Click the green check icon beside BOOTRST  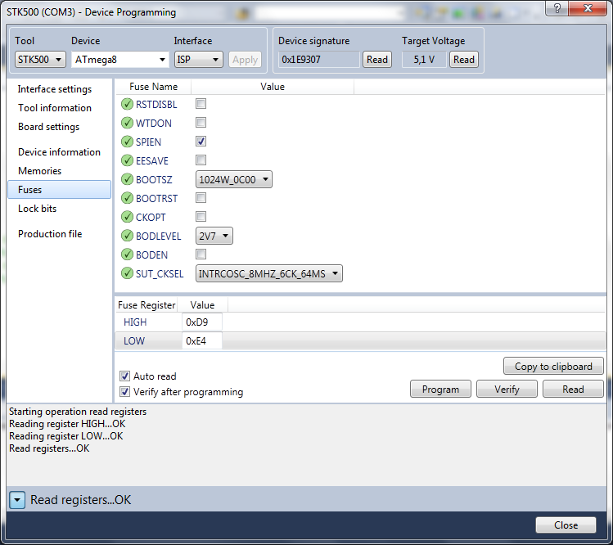click(x=127, y=198)
